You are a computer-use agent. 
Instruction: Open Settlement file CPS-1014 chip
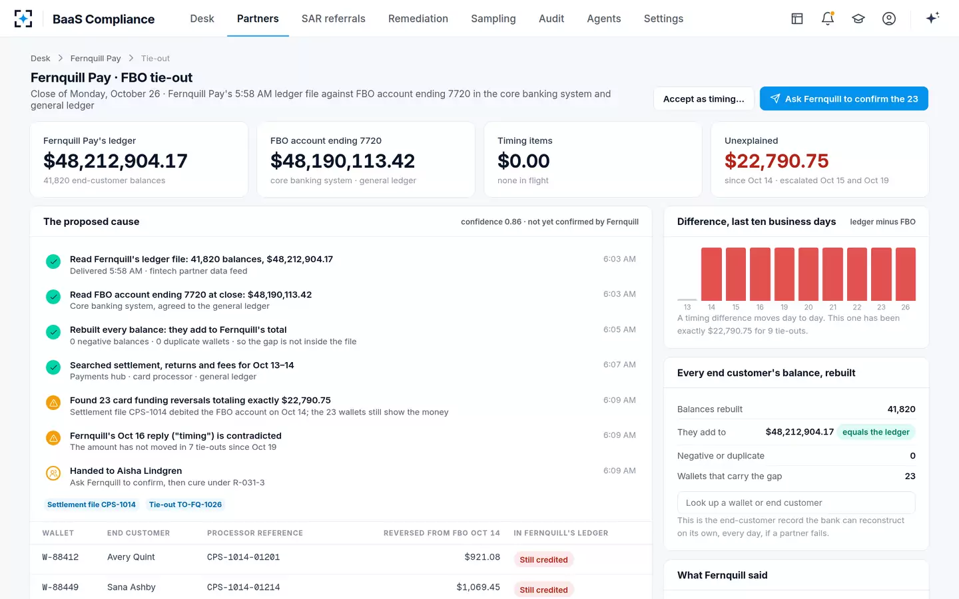[x=91, y=504]
